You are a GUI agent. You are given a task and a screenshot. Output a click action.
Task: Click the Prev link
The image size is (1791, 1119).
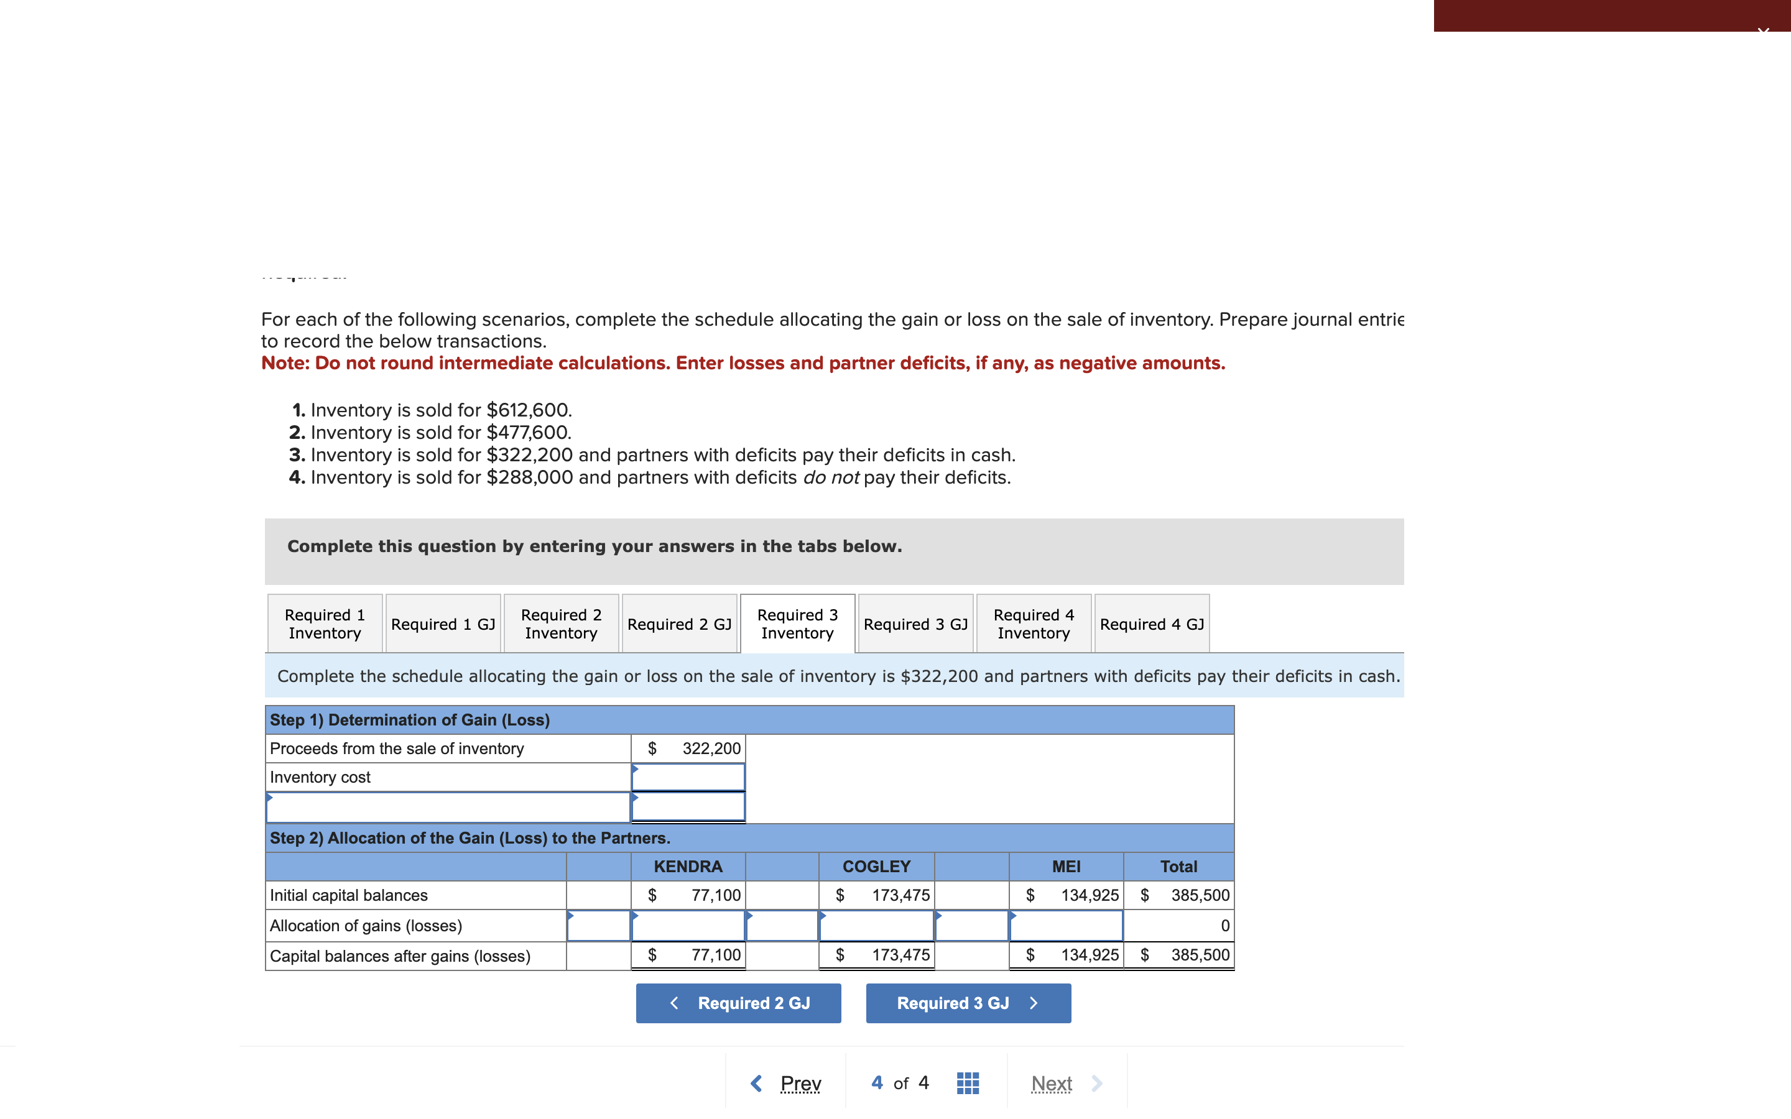coord(800,1084)
